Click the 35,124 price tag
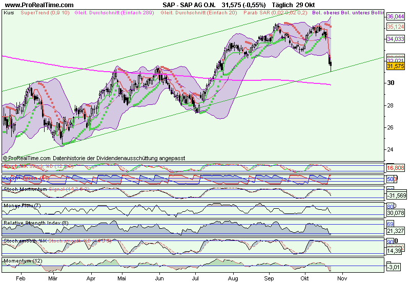This screenshot has height=307, width=410. pos(395,27)
